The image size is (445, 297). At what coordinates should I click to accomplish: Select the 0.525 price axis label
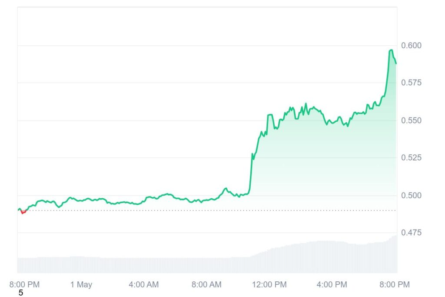click(x=412, y=157)
